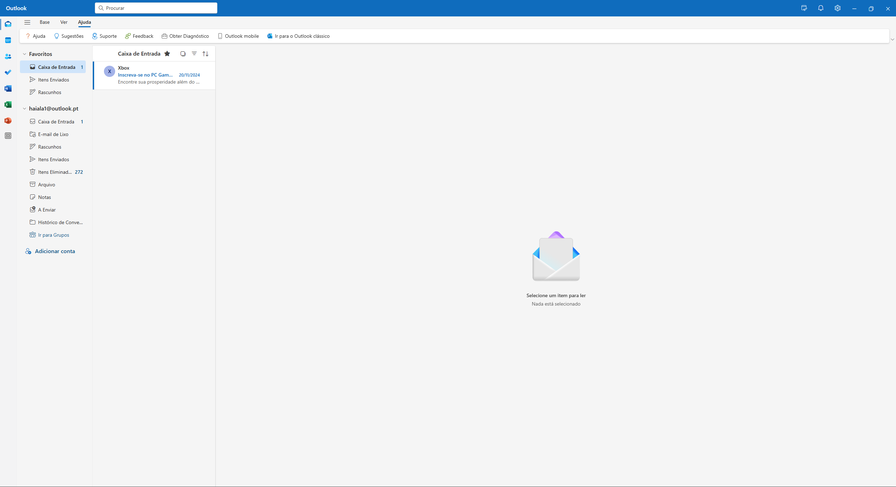
Task: Open Itens Eliminados folder
Action: pyautogui.click(x=53, y=172)
